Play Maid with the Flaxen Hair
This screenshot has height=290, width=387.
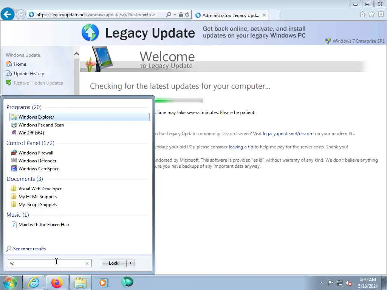point(79,224)
